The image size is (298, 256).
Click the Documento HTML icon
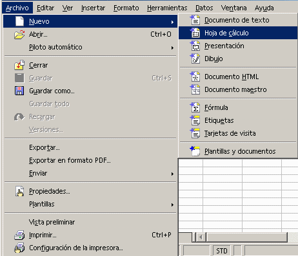click(195, 77)
